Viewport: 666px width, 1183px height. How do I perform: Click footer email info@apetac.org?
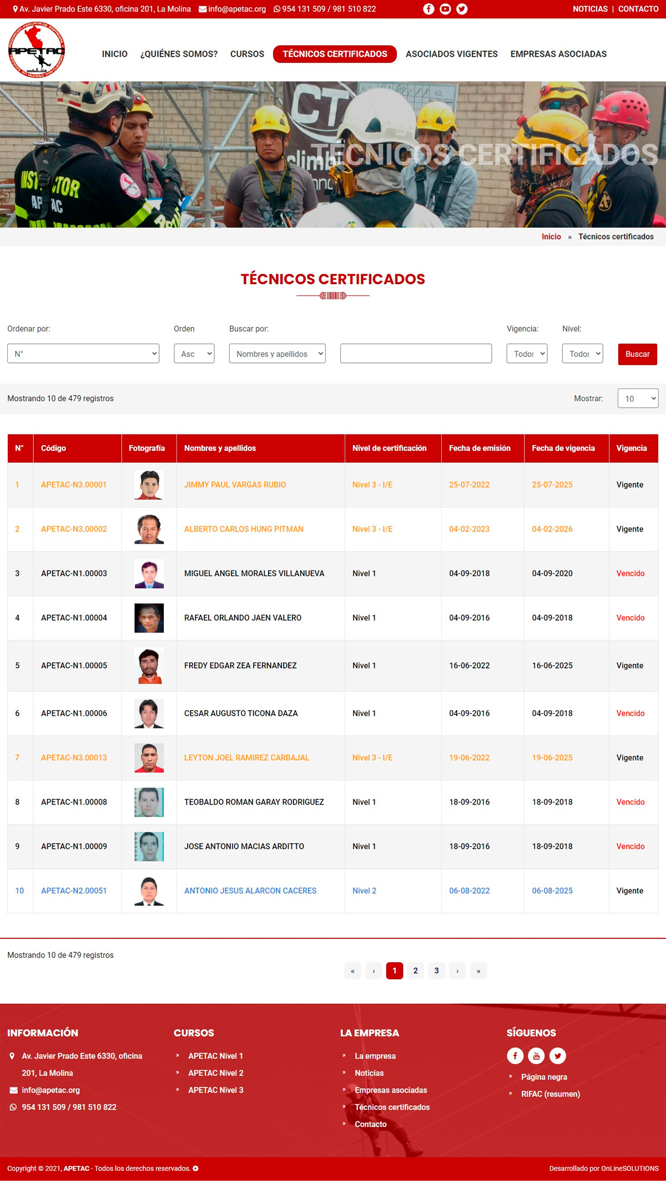pyautogui.click(x=51, y=1090)
